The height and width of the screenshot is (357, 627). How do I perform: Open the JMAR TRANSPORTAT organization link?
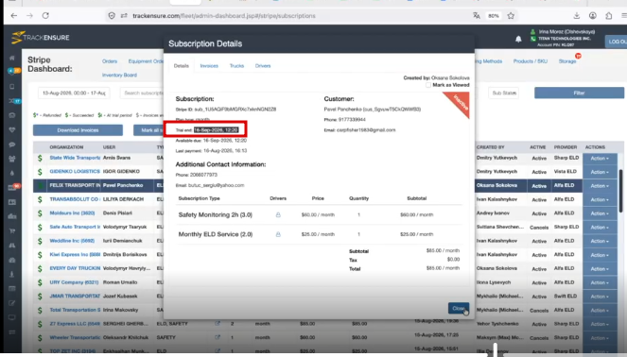[75, 297]
